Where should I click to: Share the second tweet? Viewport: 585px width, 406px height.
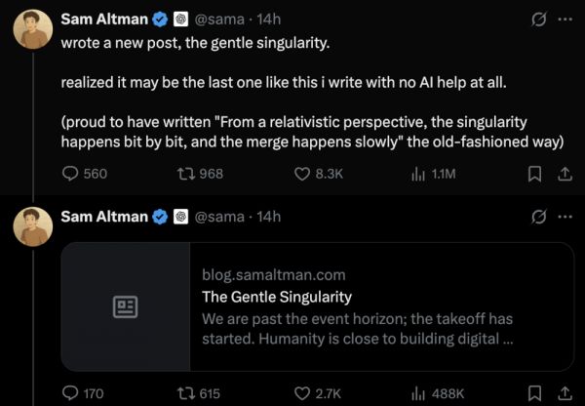tap(563, 393)
